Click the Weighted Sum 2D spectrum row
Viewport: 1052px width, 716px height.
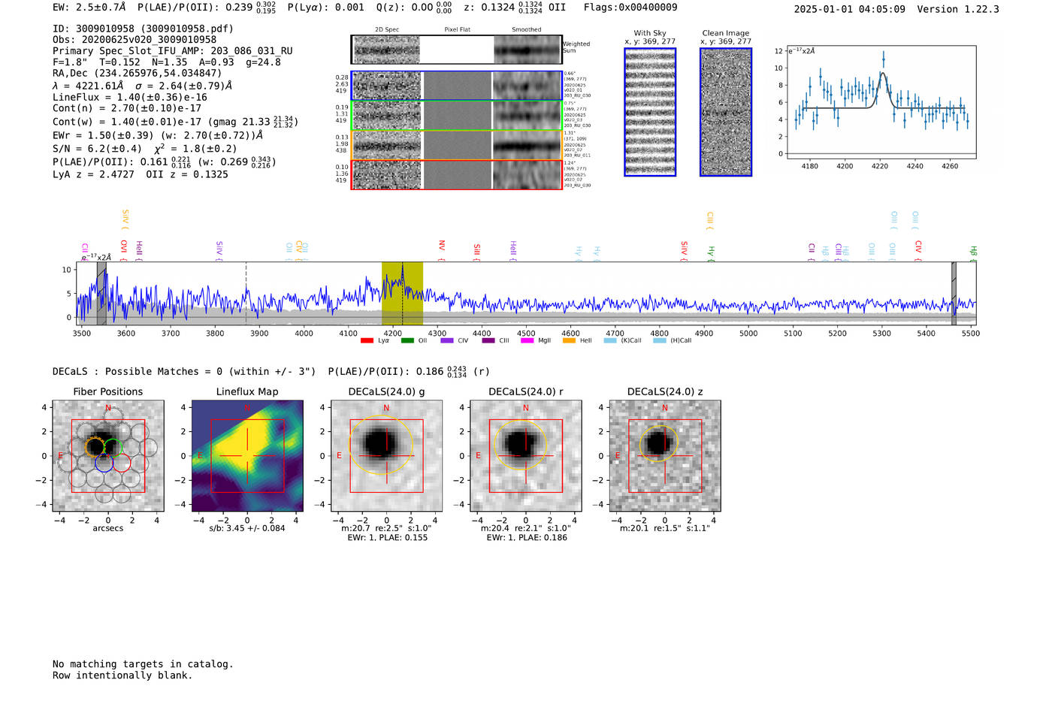(x=457, y=50)
